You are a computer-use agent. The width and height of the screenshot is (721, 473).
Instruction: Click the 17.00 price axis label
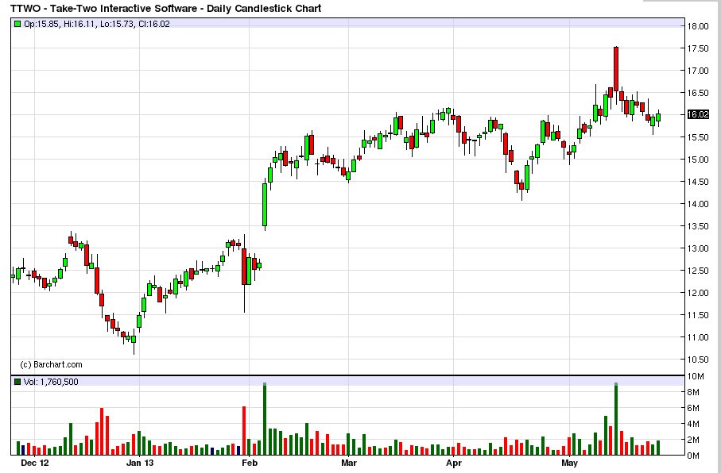[x=698, y=71]
